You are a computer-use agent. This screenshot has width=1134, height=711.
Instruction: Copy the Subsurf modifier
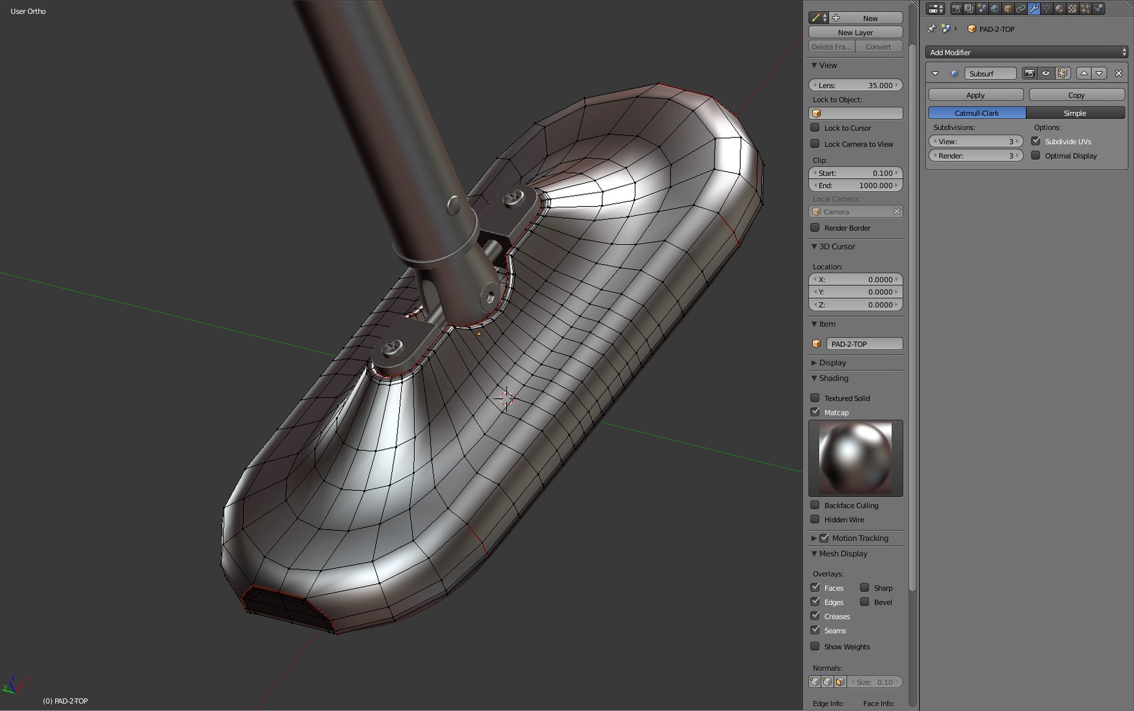coord(1077,95)
